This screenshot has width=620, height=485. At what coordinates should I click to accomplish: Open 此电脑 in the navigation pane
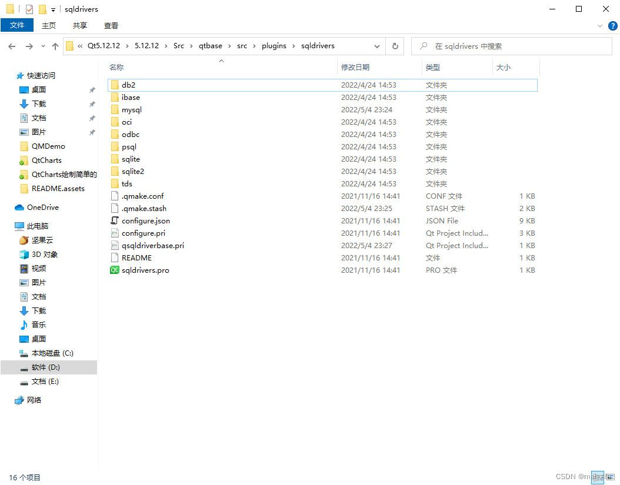pyautogui.click(x=38, y=226)
